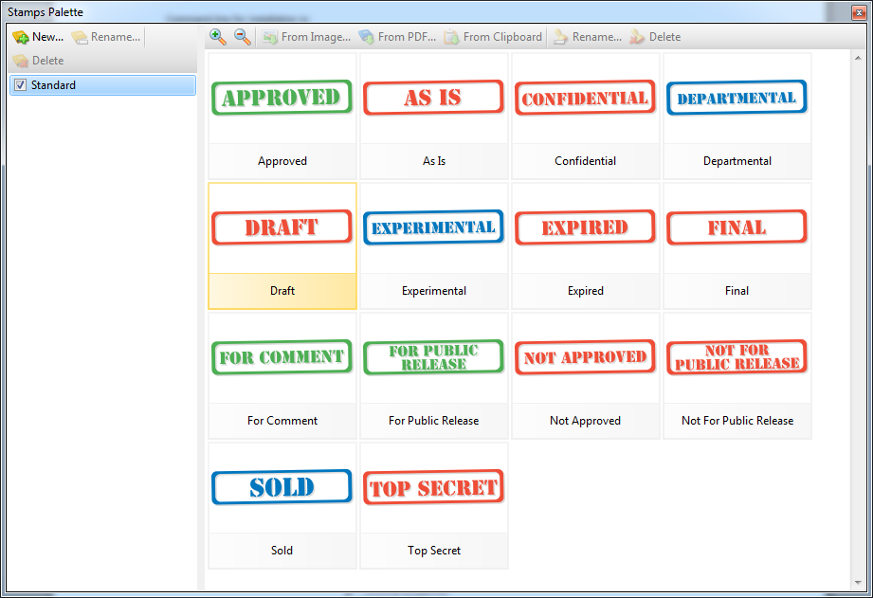
Task: Zoom out on stamp thumbnails
Action: [x=243, y=37]
